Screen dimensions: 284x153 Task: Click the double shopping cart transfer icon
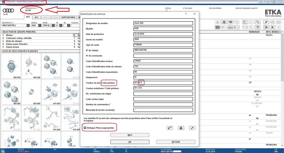pyautogui.click(x=258, y=22)
